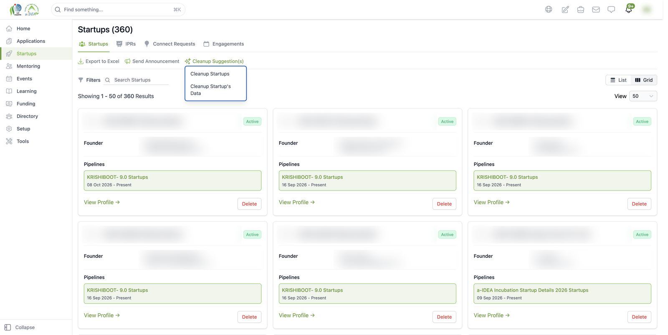This screenshot has height=335, width=668.
Task: Open the Connect Requests tab
Action: [170, 44]
